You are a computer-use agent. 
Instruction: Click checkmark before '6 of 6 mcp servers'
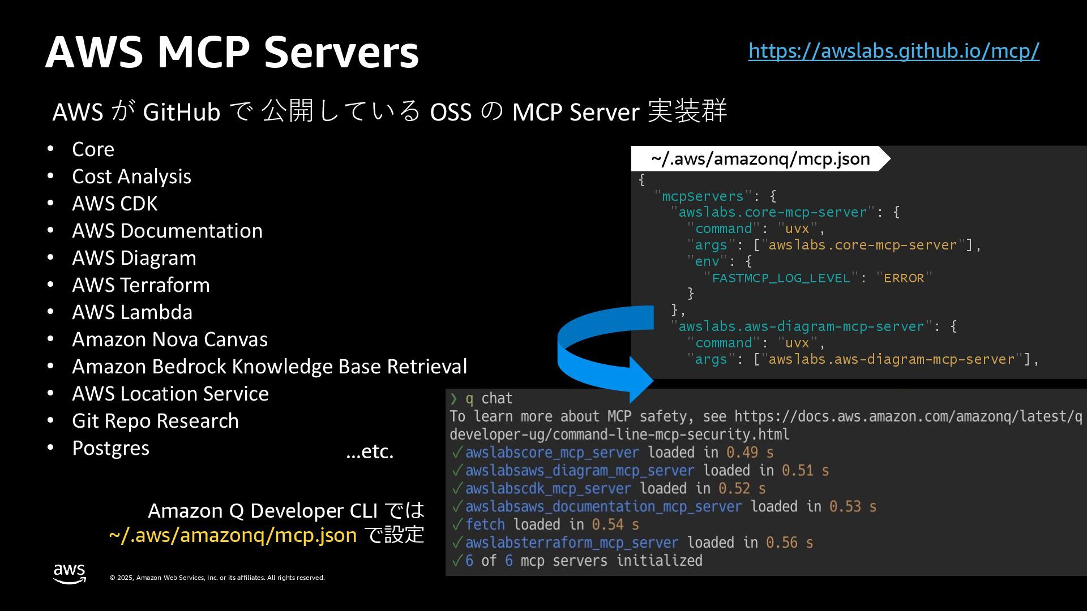coord(457,561)
